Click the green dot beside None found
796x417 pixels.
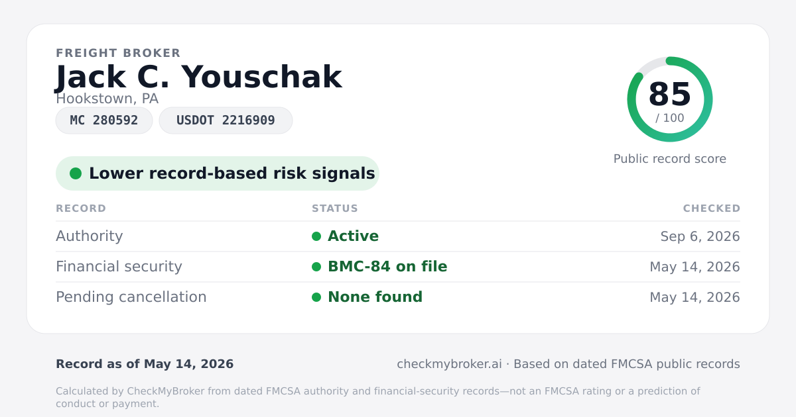click(316, 297)
